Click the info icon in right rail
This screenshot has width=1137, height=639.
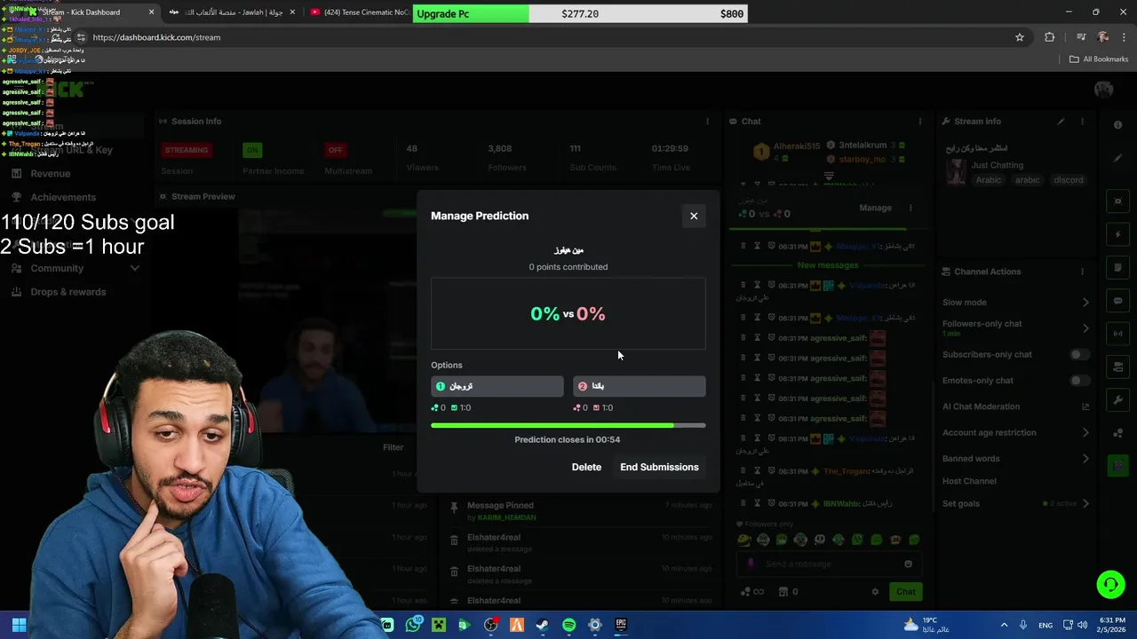[x=1118, y=123]
